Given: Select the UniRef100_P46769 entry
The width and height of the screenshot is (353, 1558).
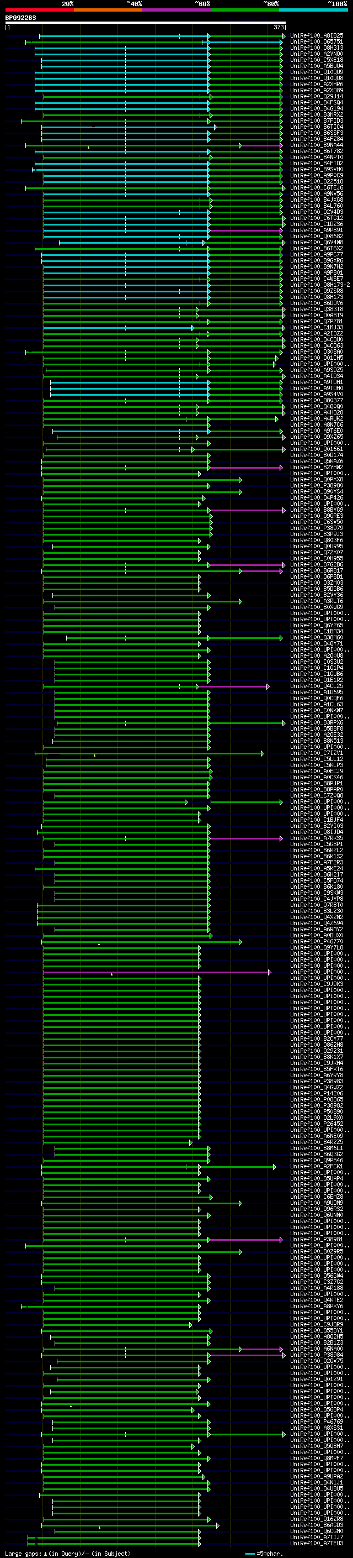Looking at the screenshot, I should [x=317, y=1421].
